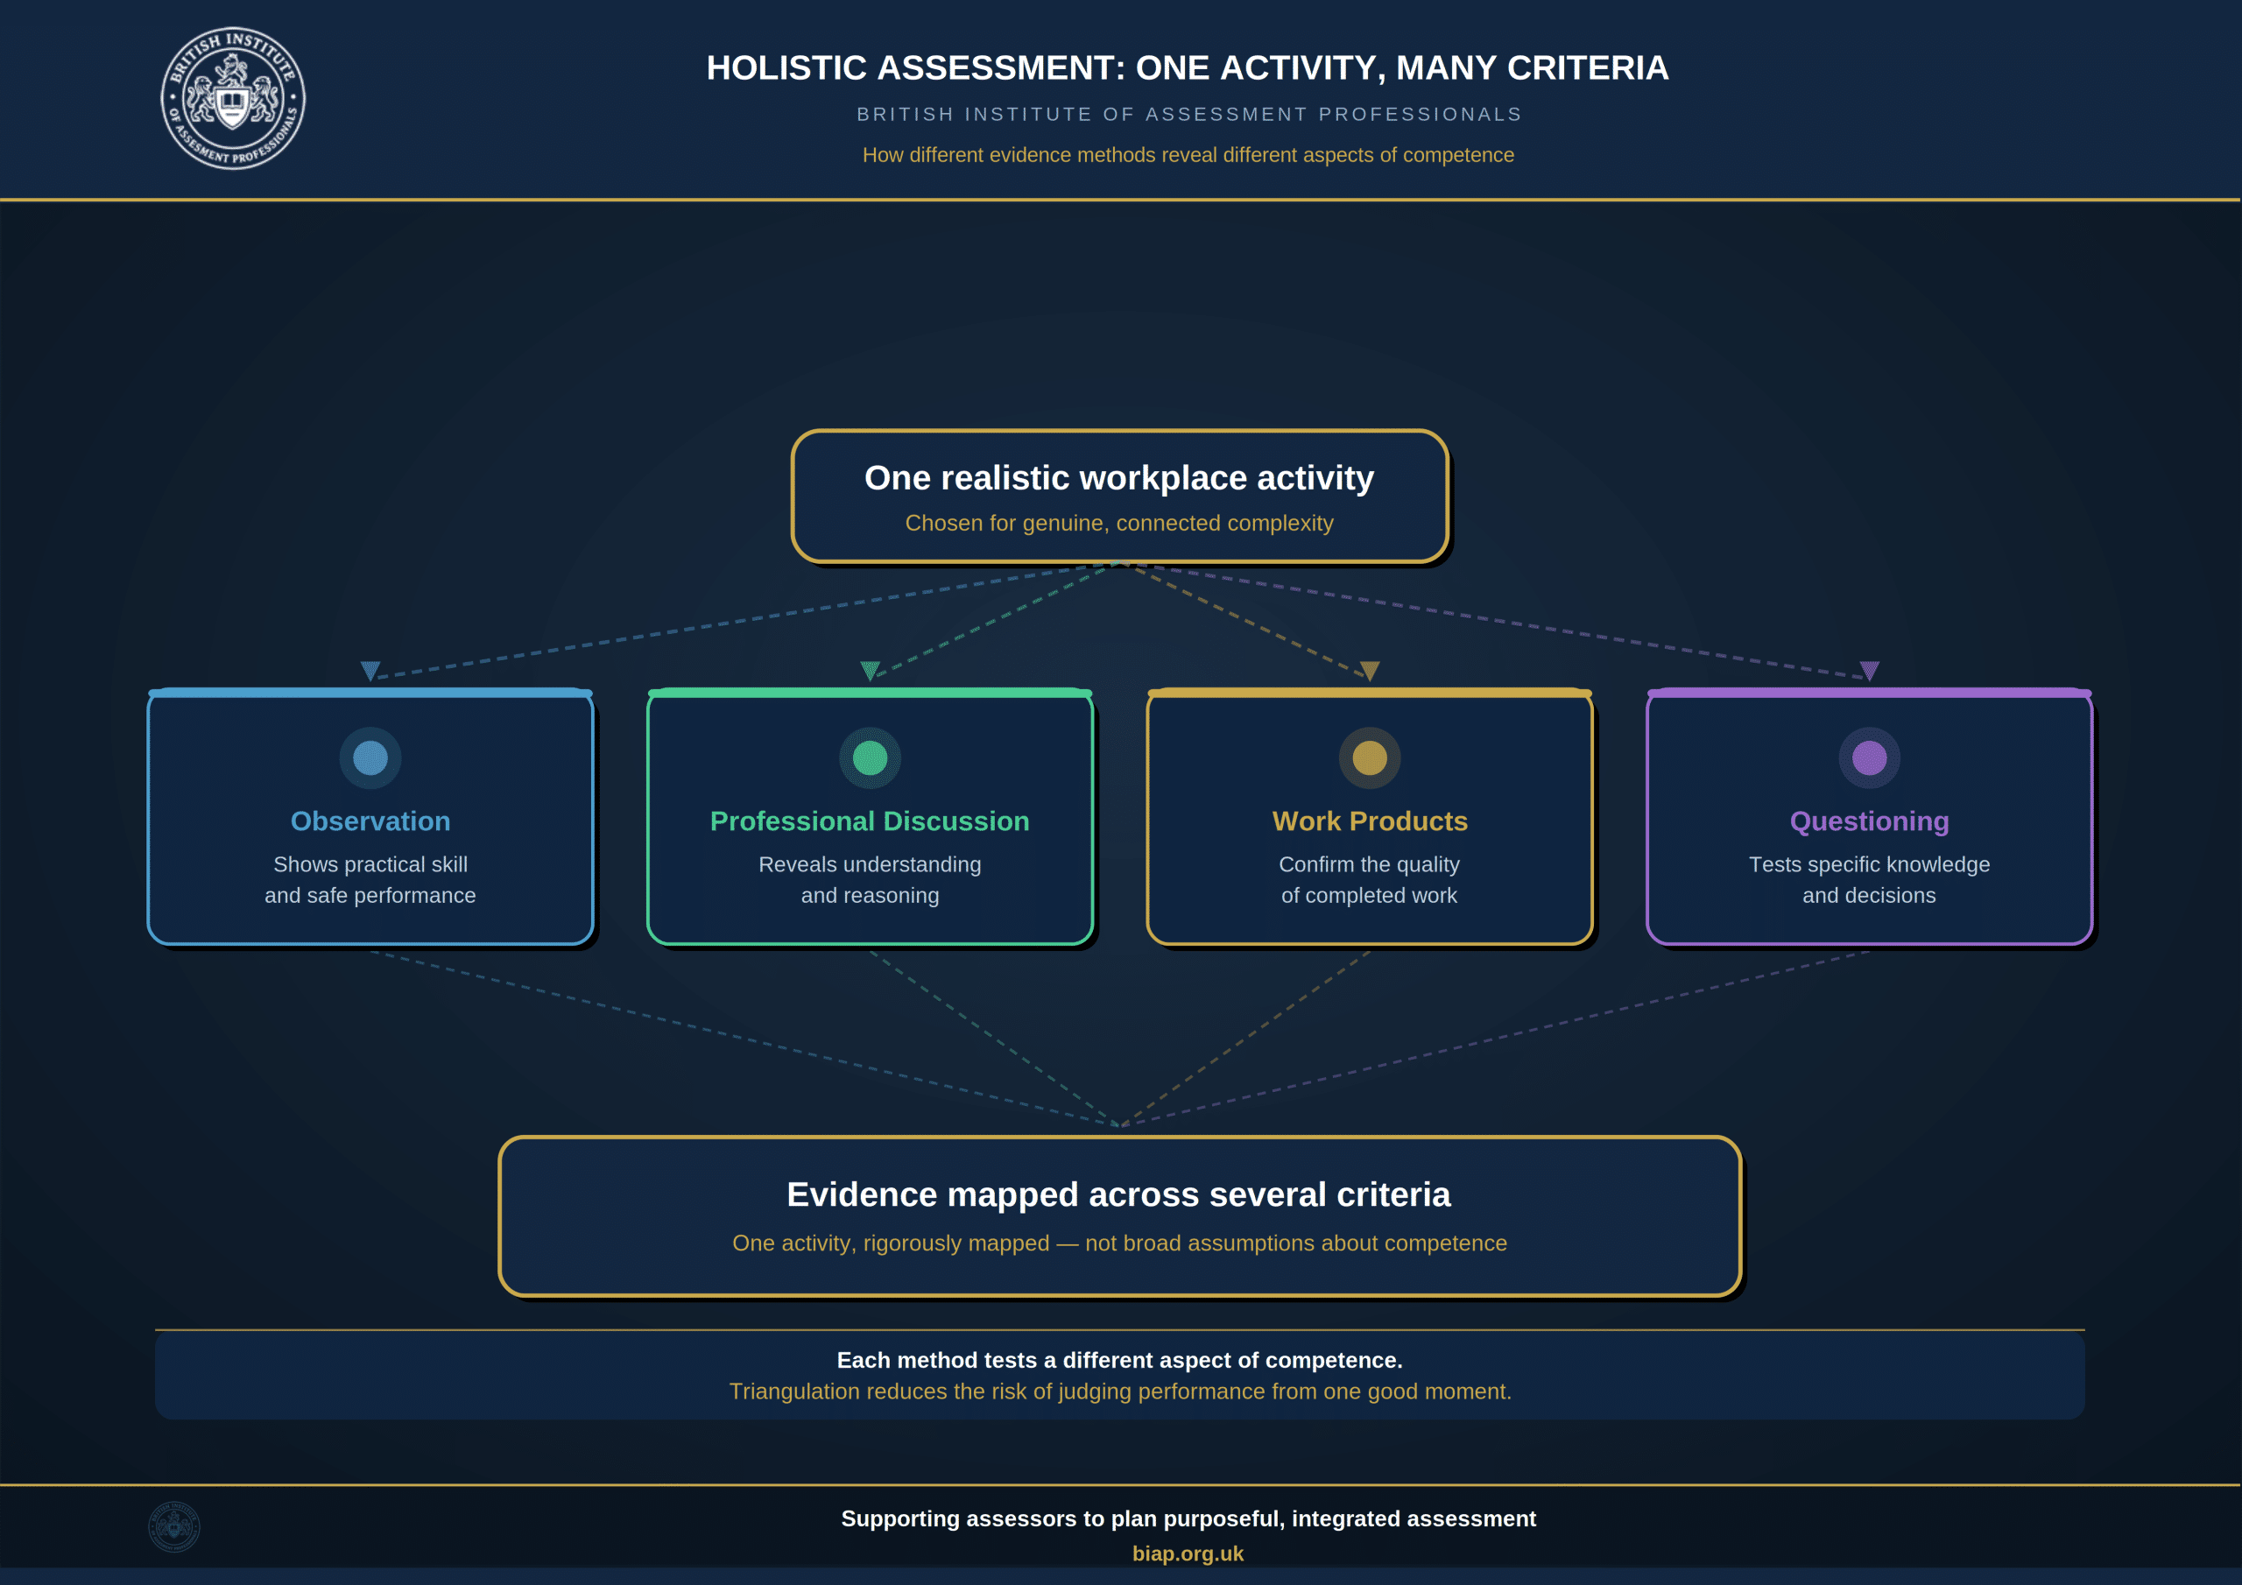This screenshot has width=2242, height=1585.
Task: Click the small faded crest in the footer
Action: (x=173, y=1526)
